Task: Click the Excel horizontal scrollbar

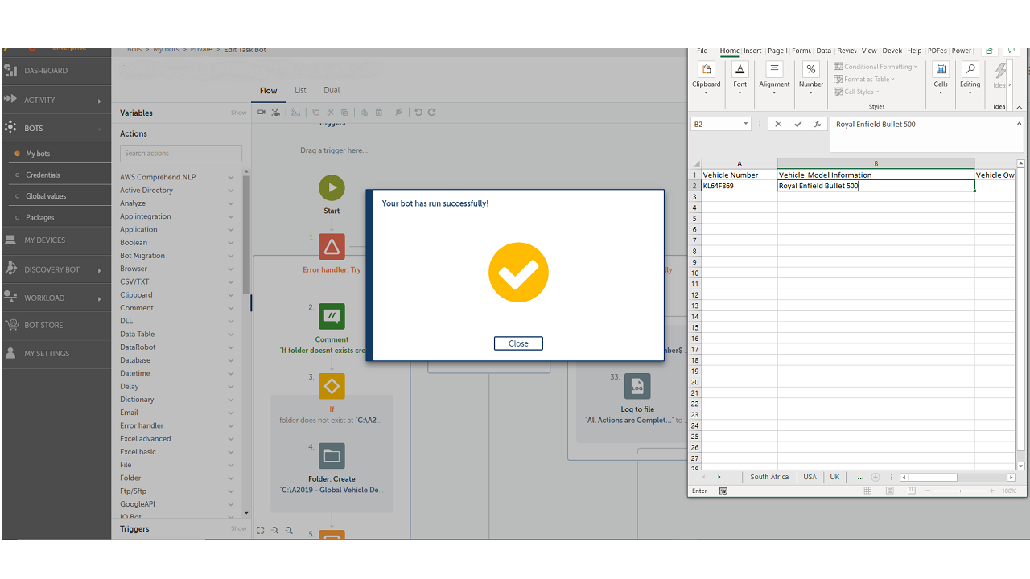Action: click(958, 477)
